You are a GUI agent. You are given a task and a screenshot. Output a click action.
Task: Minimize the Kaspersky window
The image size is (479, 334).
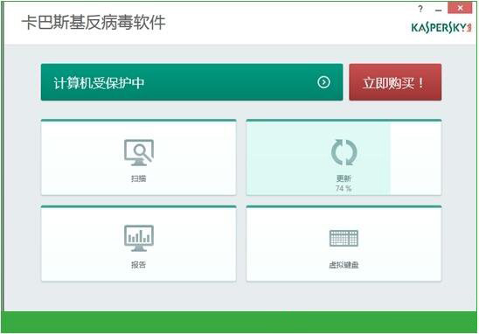pyautogui.click(x=439, y=10)
